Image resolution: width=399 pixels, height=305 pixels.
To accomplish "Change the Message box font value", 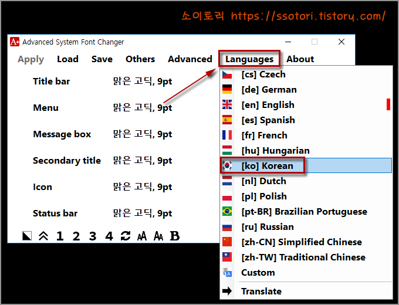I will [143, 134].
